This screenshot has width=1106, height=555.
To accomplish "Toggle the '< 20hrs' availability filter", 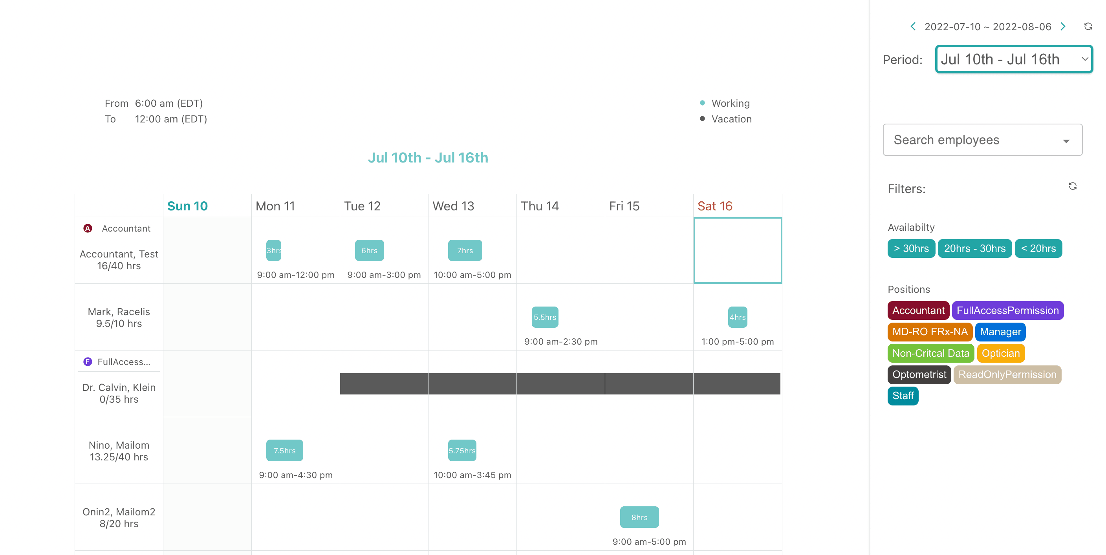I will click(x=1038, y=248).
